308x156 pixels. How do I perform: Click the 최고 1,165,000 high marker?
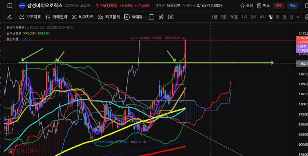point(157,38)
